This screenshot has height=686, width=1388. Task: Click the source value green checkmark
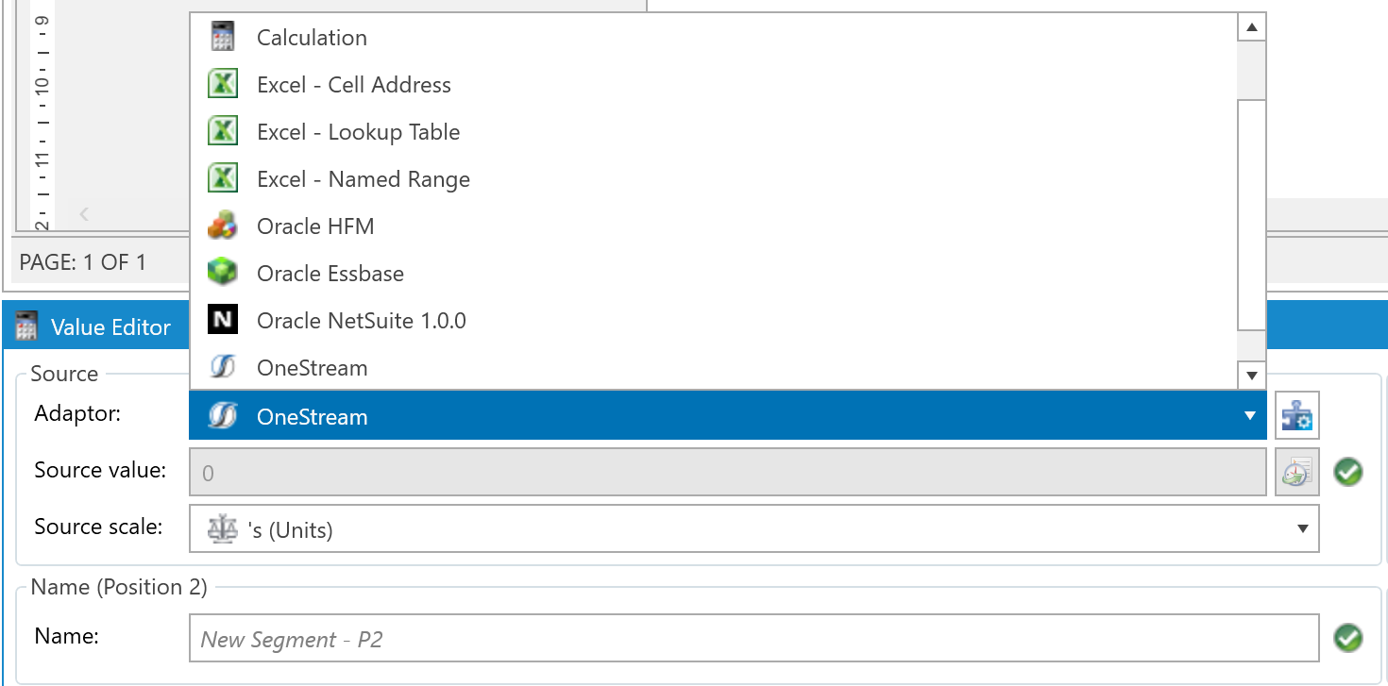click(1348, 472)
